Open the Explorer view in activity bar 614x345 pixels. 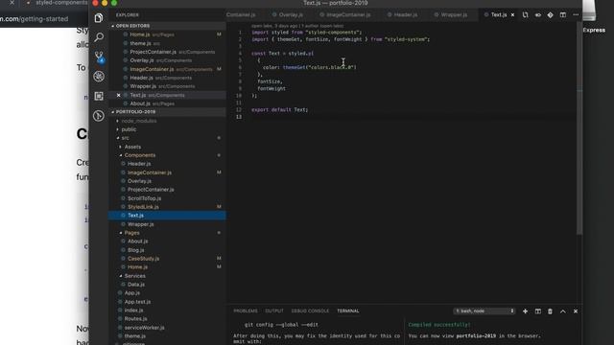(x=99, y=17)
